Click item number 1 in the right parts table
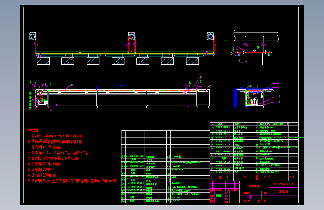 click(212, 172)
